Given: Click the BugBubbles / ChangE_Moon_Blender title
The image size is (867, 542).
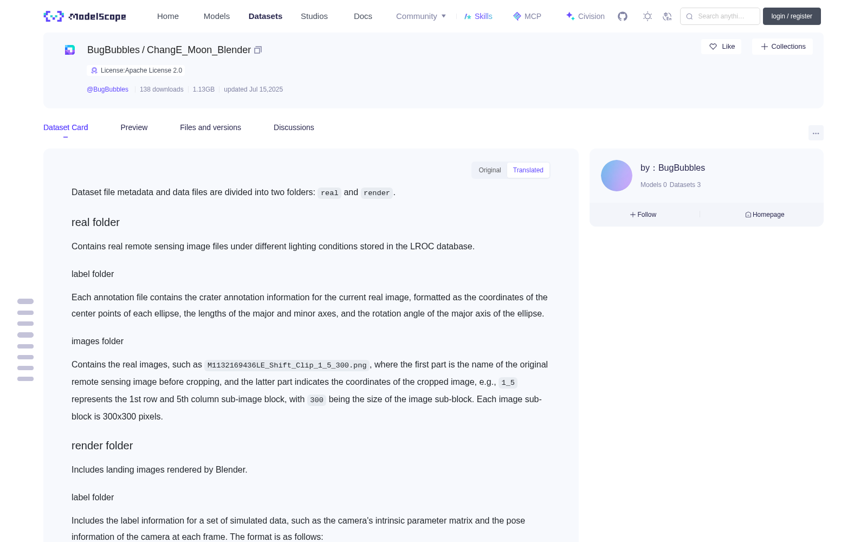Looking at the screenshot, I should pos(169,50).
